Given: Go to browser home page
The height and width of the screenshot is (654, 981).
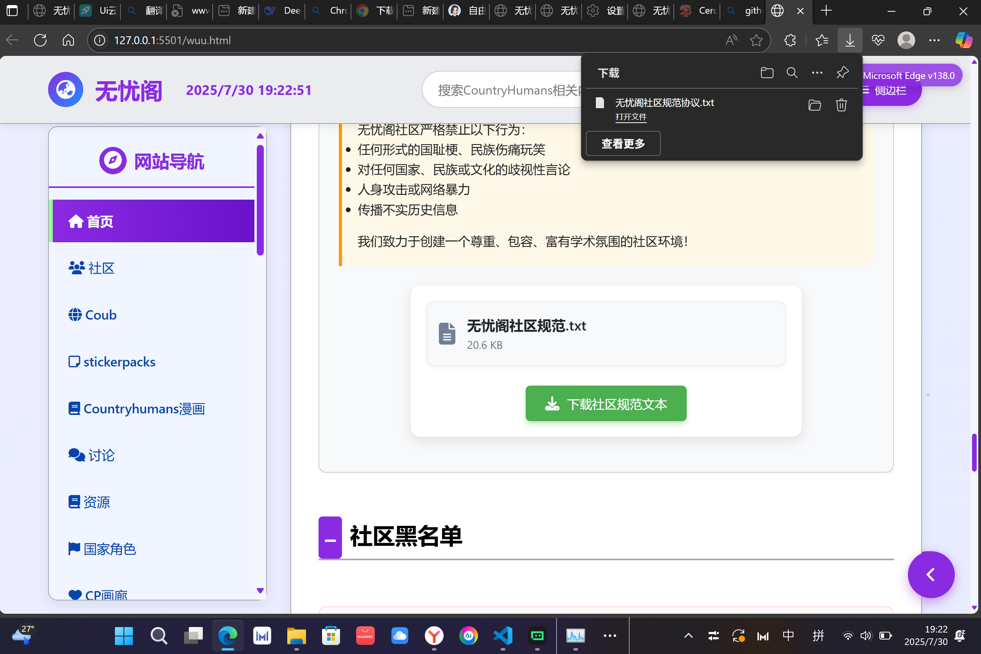Looking at the screenshot, I should click(68, 41).
